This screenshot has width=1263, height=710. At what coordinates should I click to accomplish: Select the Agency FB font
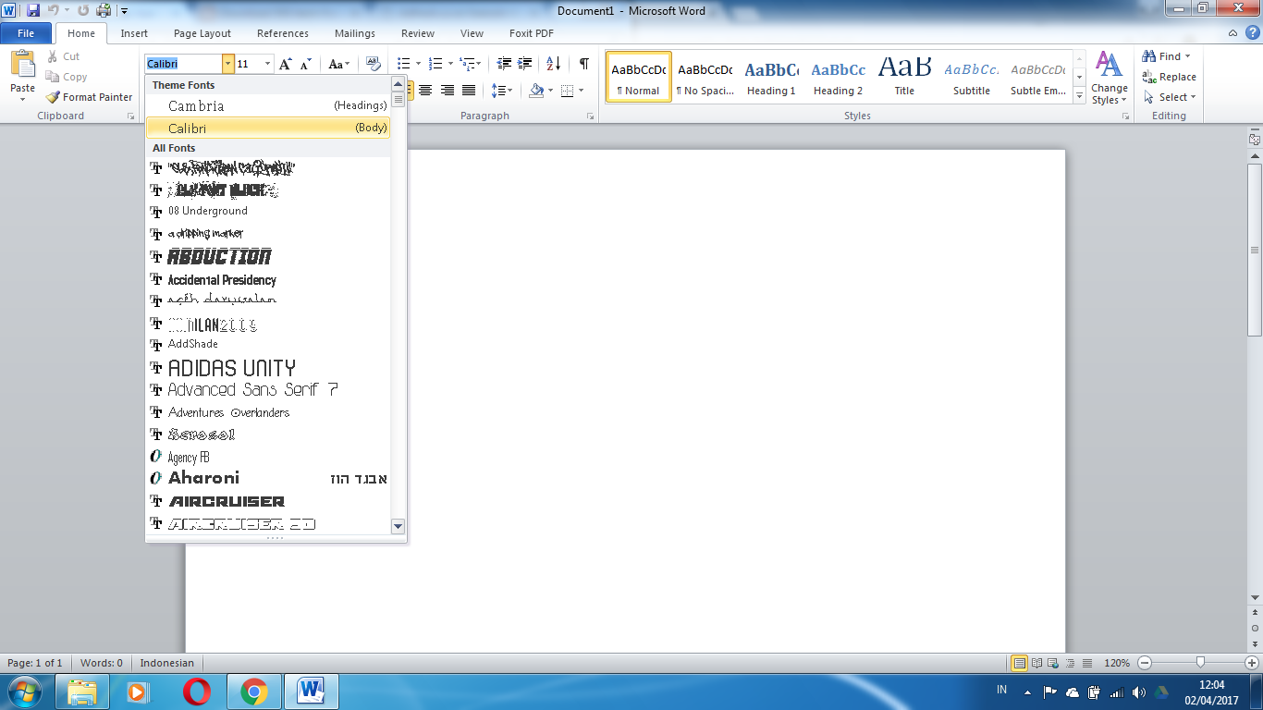point(268,457)
